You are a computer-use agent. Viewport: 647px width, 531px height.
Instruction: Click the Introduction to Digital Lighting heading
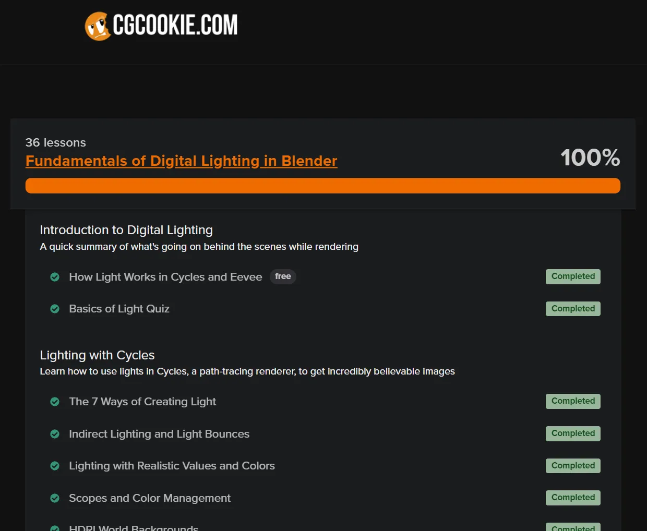126,230
